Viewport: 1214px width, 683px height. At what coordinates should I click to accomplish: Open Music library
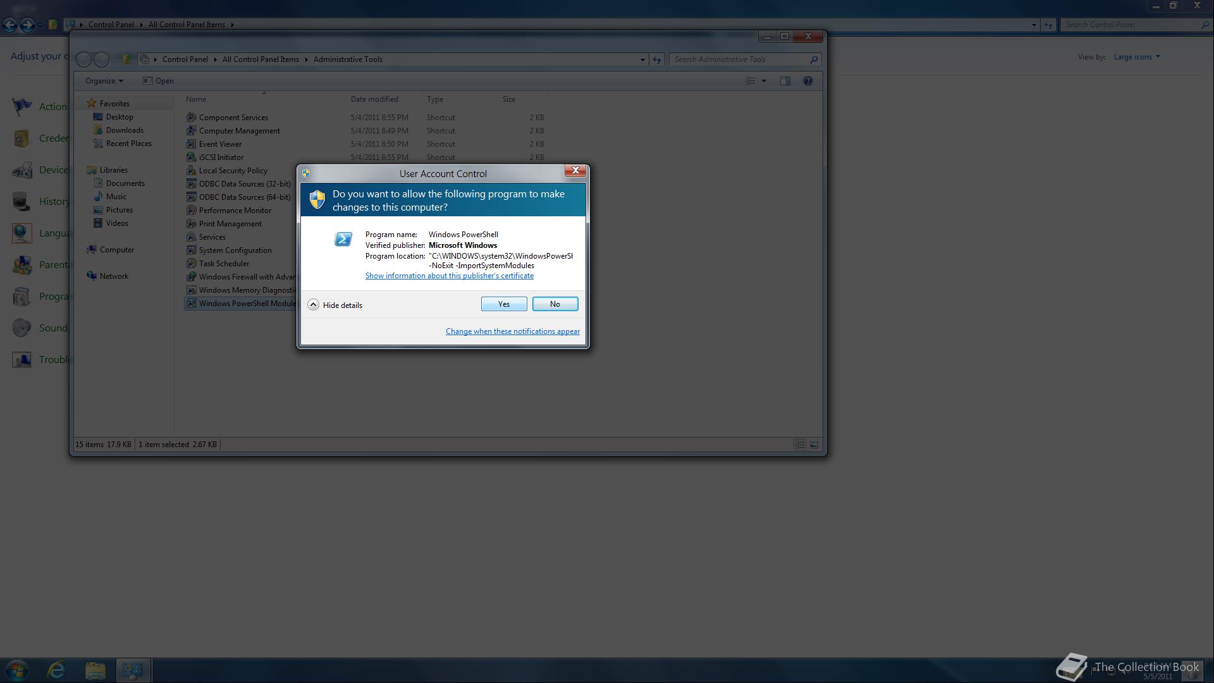tap(116, 197)
